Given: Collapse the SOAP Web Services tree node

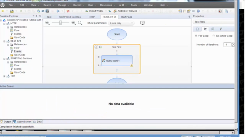Looking at the screenshot, I should (x=4, y=59).
